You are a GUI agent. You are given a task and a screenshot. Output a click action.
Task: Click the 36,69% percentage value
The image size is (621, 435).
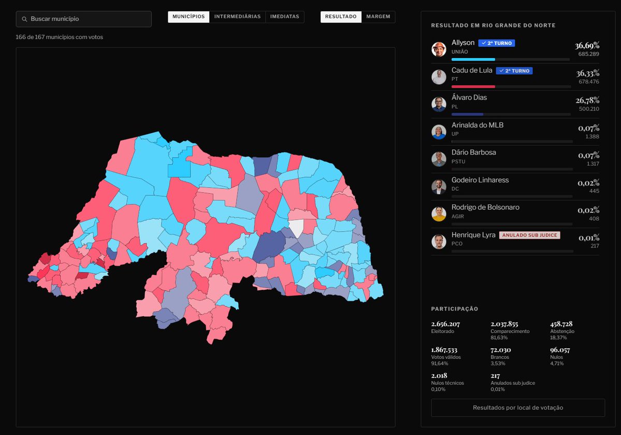587,45
